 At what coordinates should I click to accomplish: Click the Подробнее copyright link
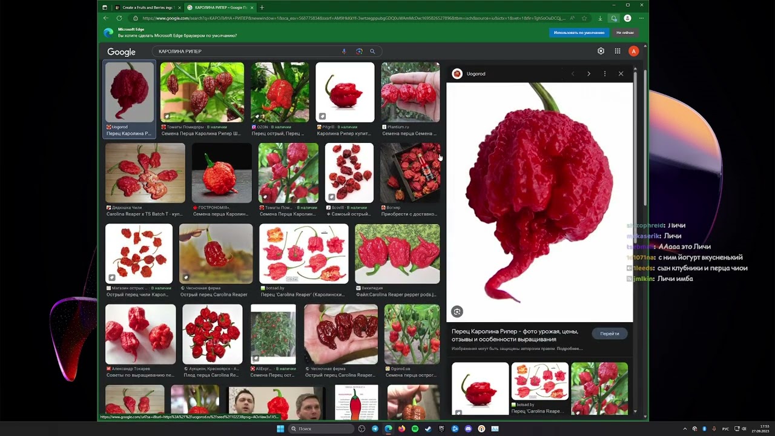[570, 348]
